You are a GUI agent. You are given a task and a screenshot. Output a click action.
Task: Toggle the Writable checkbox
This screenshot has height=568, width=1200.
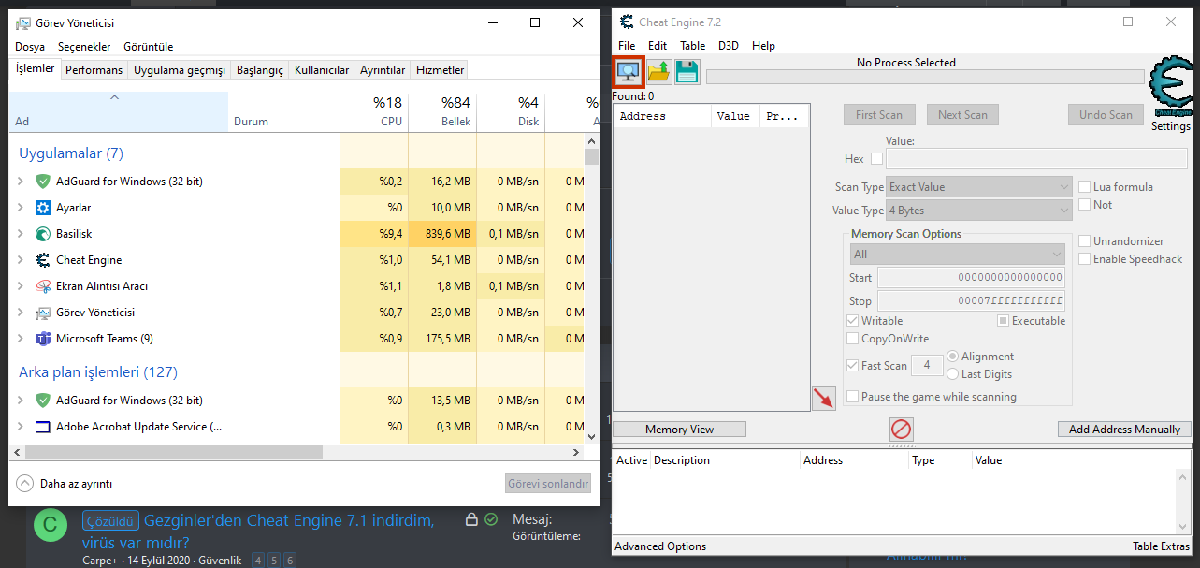coord(852,321)
